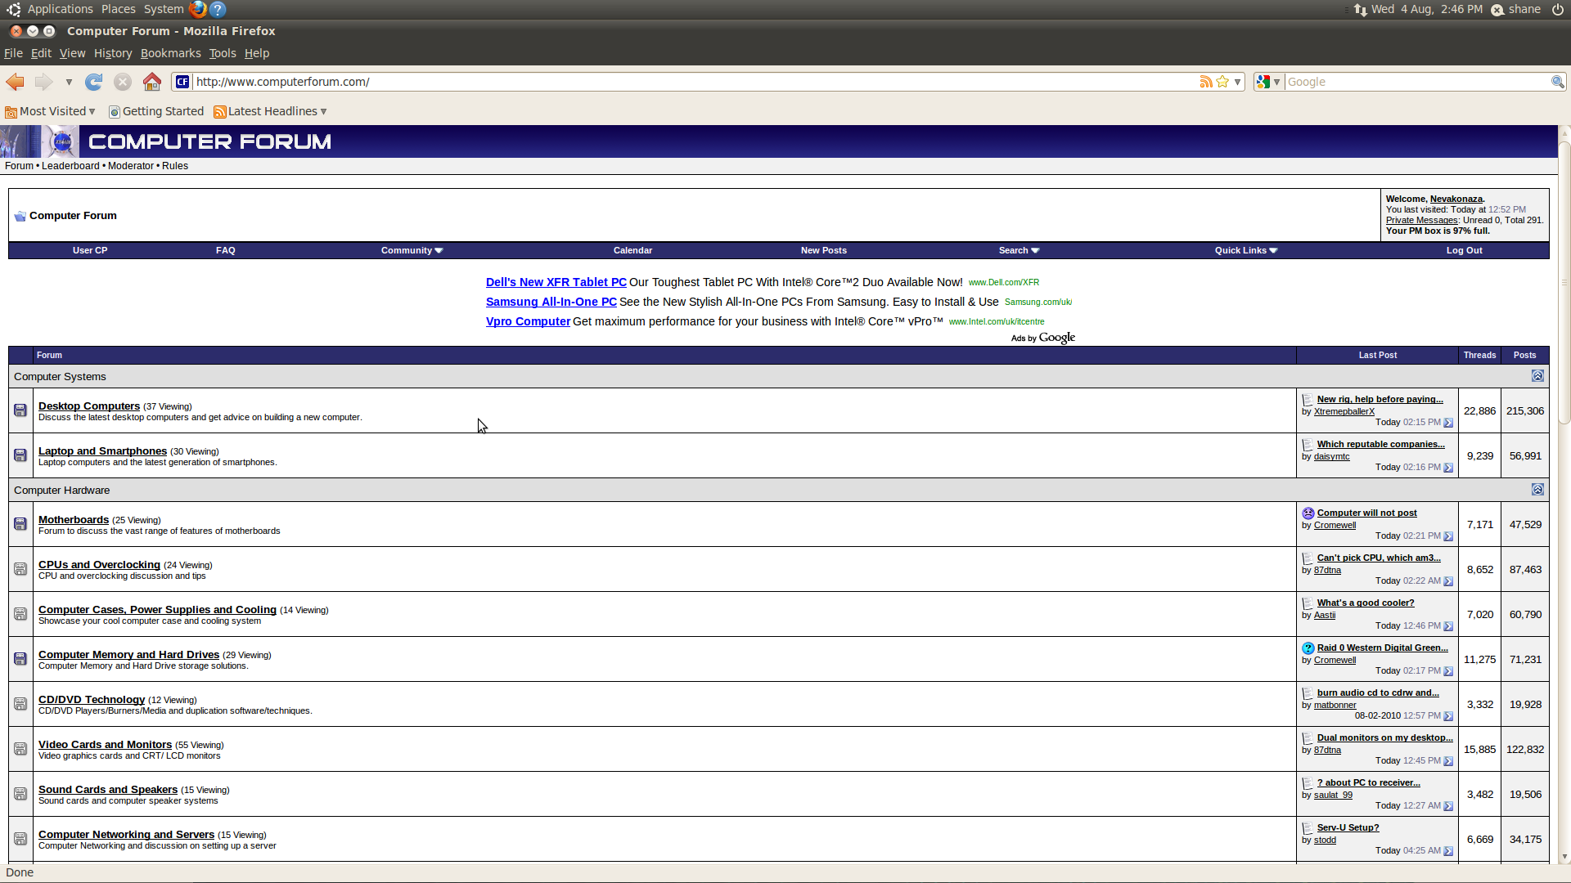This screenshot has height=883, width=1571.
Task: Open the last post arrow for Serv-U Setup thread
Action: click(x=1447, y=850)
